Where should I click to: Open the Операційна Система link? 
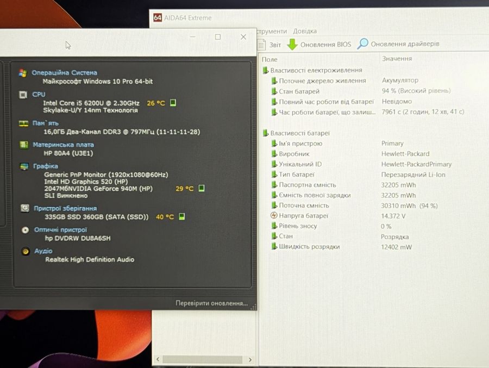coord(65,73)
